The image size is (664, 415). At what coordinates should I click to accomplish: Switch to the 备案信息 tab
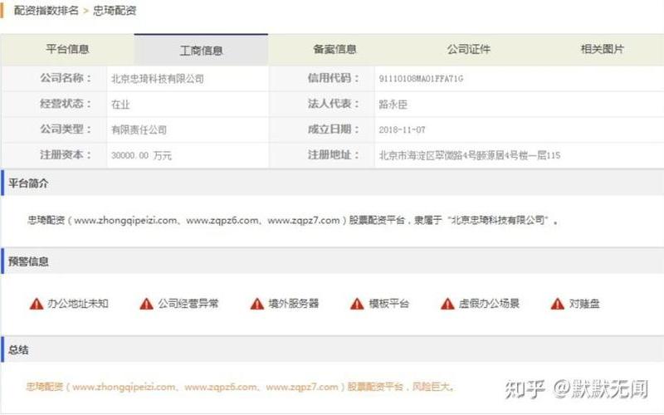[x=334, y=50]
